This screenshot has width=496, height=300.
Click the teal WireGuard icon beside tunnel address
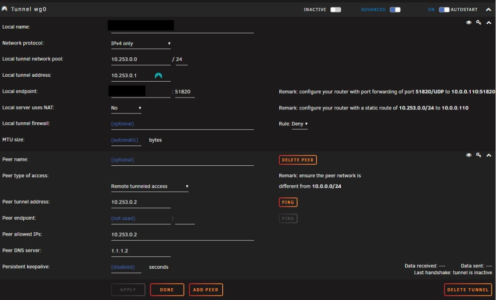[x=159, y=75]
